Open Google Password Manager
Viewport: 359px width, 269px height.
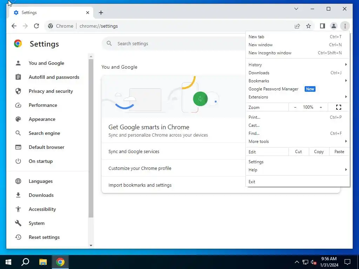(x=298, y=89)
